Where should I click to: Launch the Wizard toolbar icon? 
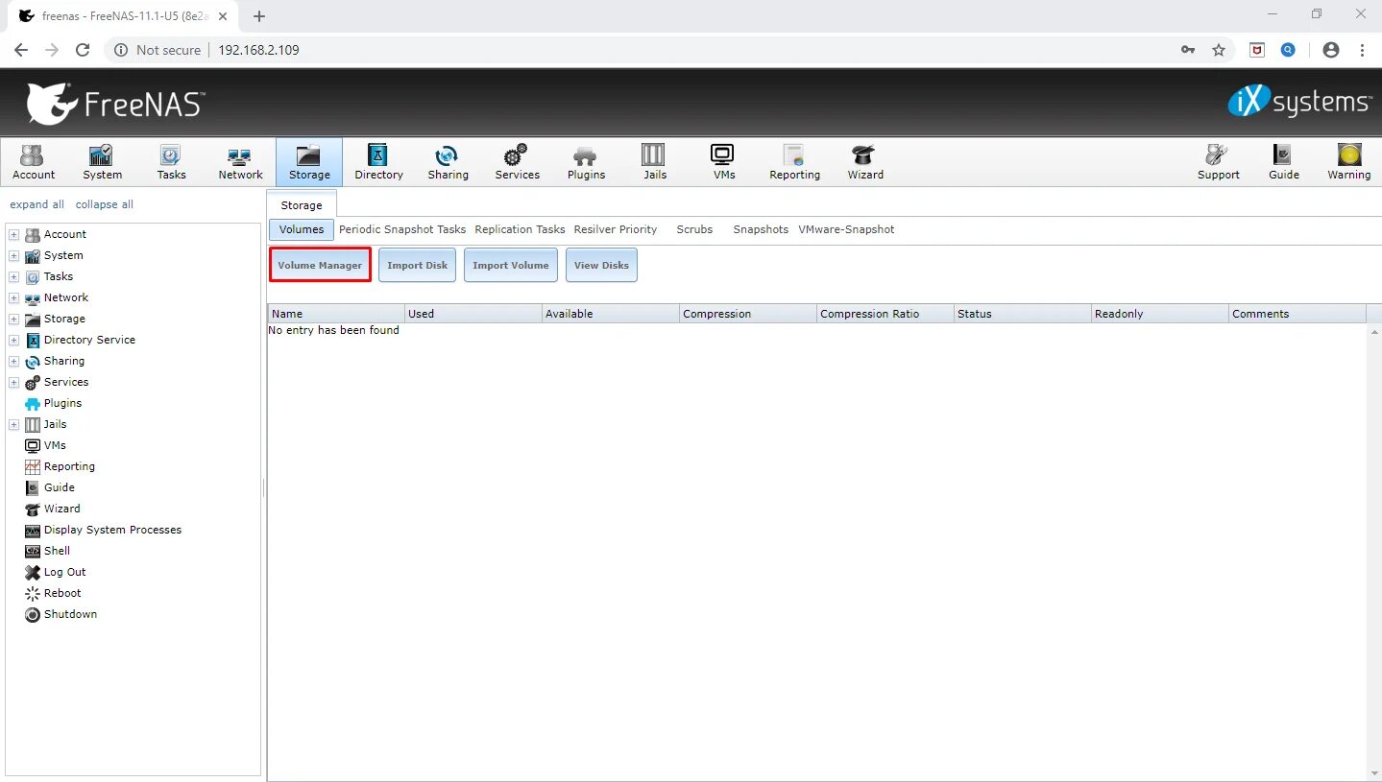click(865, 161)
